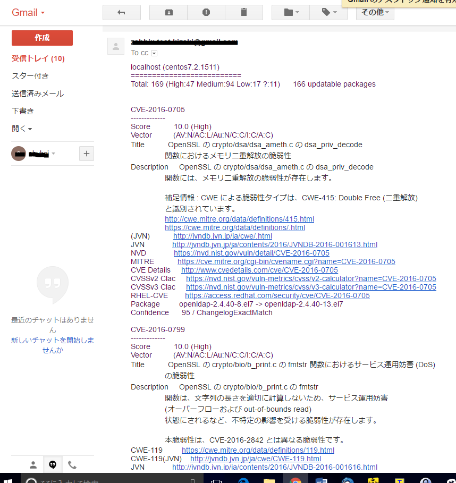Viewport: 456px width, 483px height.
Task: Click the 作成 compose button
Action: pos(42,38)
